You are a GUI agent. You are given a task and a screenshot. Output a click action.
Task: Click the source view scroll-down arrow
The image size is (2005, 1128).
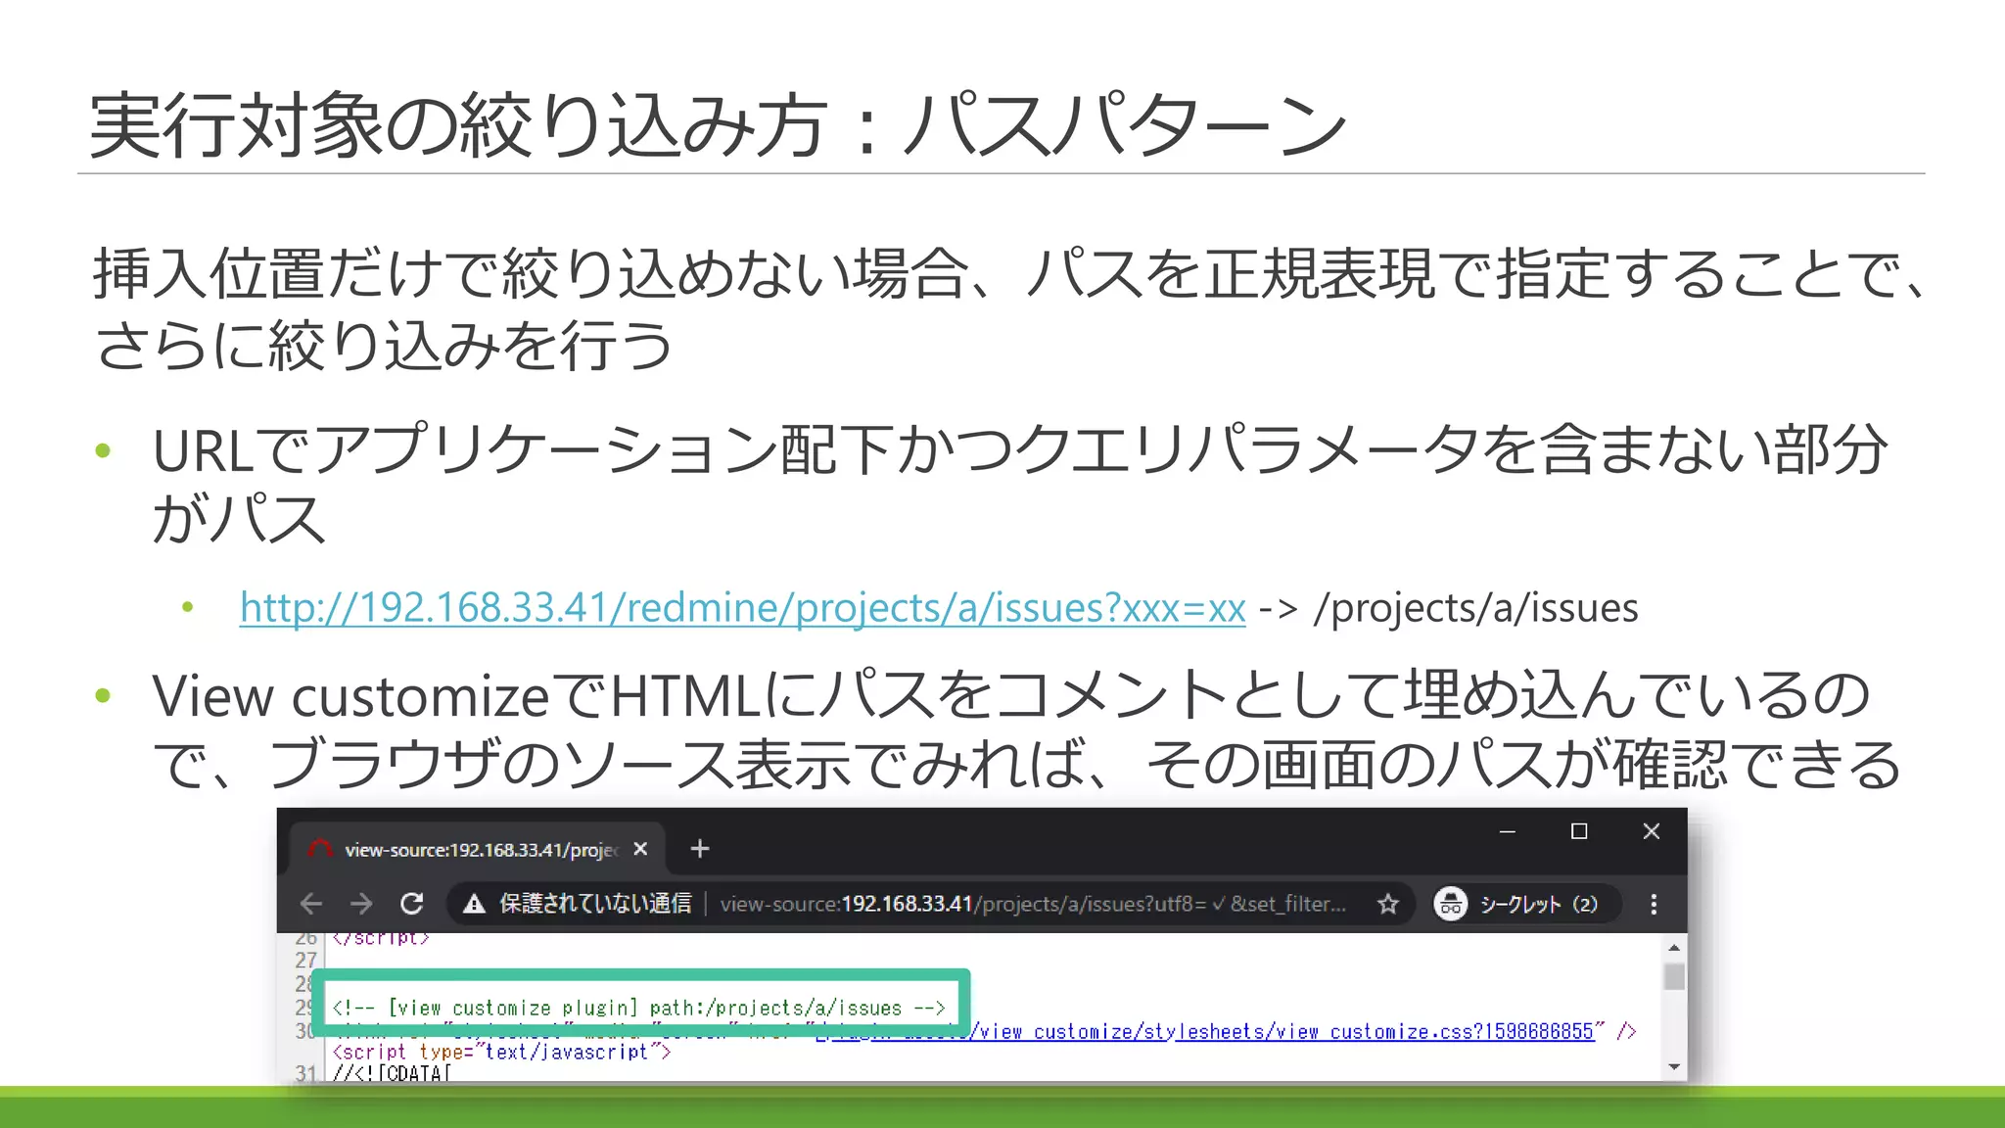click(1674, 1066)
